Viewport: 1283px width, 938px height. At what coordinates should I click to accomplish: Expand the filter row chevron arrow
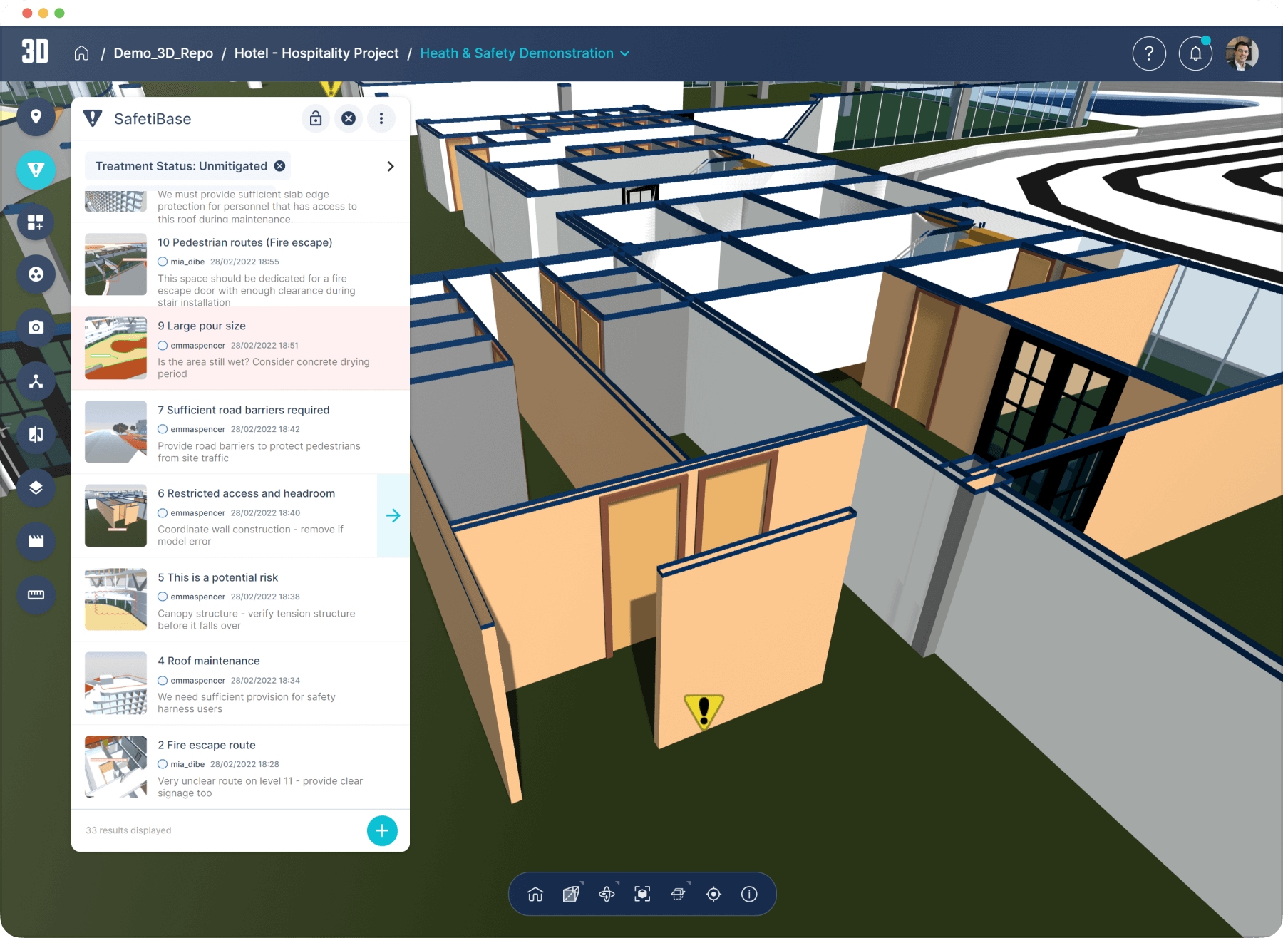click(390, 166)
